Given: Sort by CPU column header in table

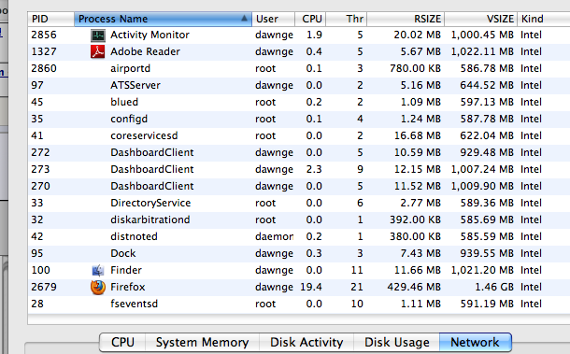Looking at the screenshot, I should (x=310, y=19).
